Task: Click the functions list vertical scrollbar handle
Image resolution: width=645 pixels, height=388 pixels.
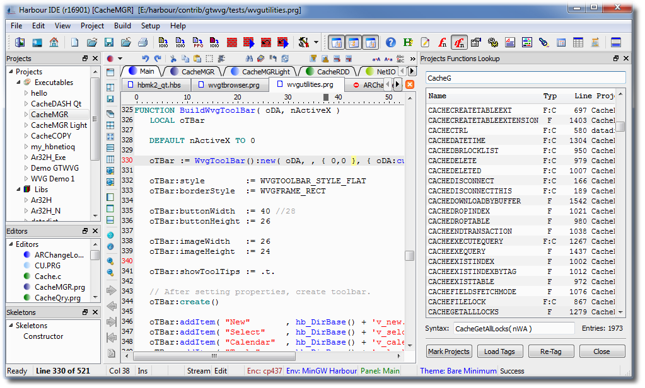Action: click(x=620, y=126)
